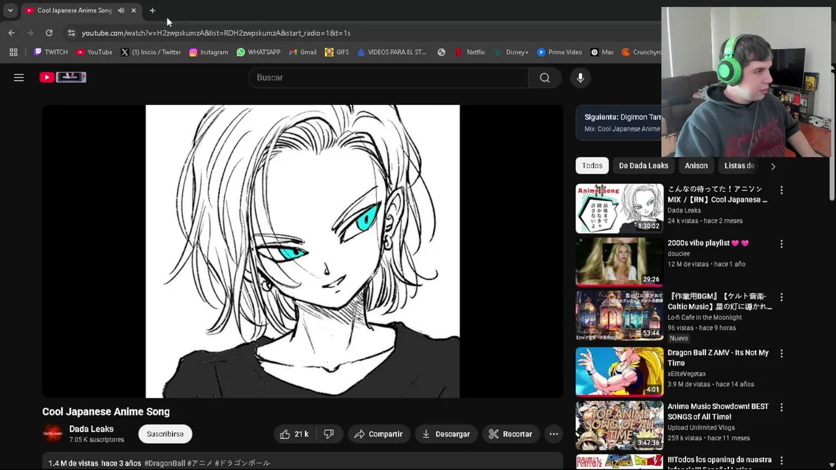The image size is (836, 470).
Task: Open options menu for Dragon Ball Z AMV
Action: coord(781,354)
